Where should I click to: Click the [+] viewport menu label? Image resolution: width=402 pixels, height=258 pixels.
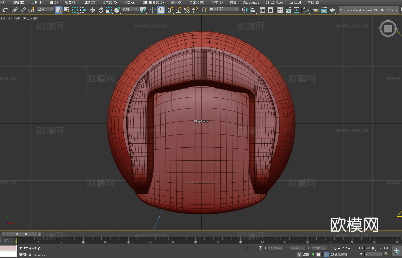tap(3, 18)
